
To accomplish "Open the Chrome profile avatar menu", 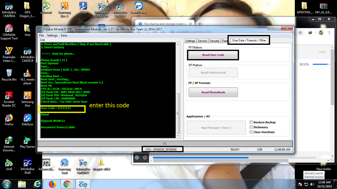I will pos(321,33).
